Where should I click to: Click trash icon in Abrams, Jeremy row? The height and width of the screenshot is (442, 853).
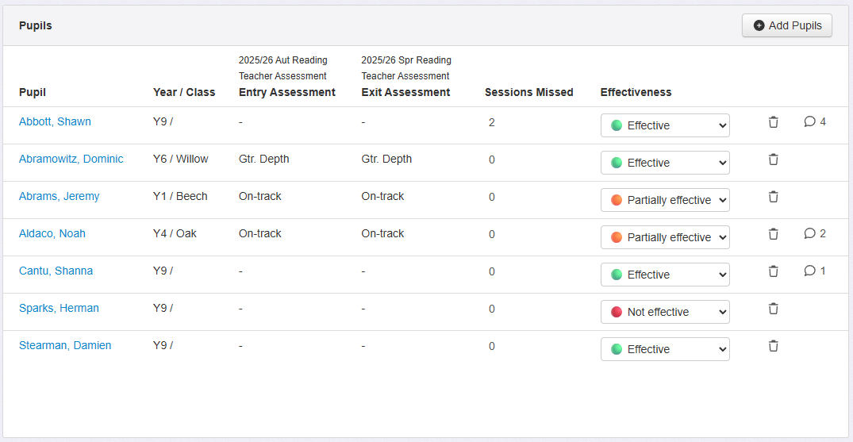point(773,197)
